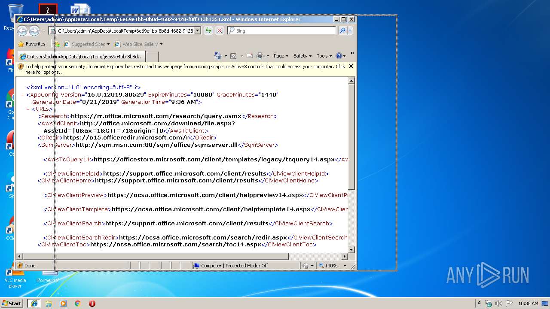Go forward with the browser Forward arrow
Image resolution: width=550 pixels, height=309 pixels.
click(x=34, y=30)
